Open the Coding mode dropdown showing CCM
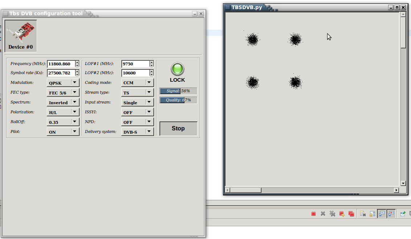This screenshot has width=411, height=239. 137,83
